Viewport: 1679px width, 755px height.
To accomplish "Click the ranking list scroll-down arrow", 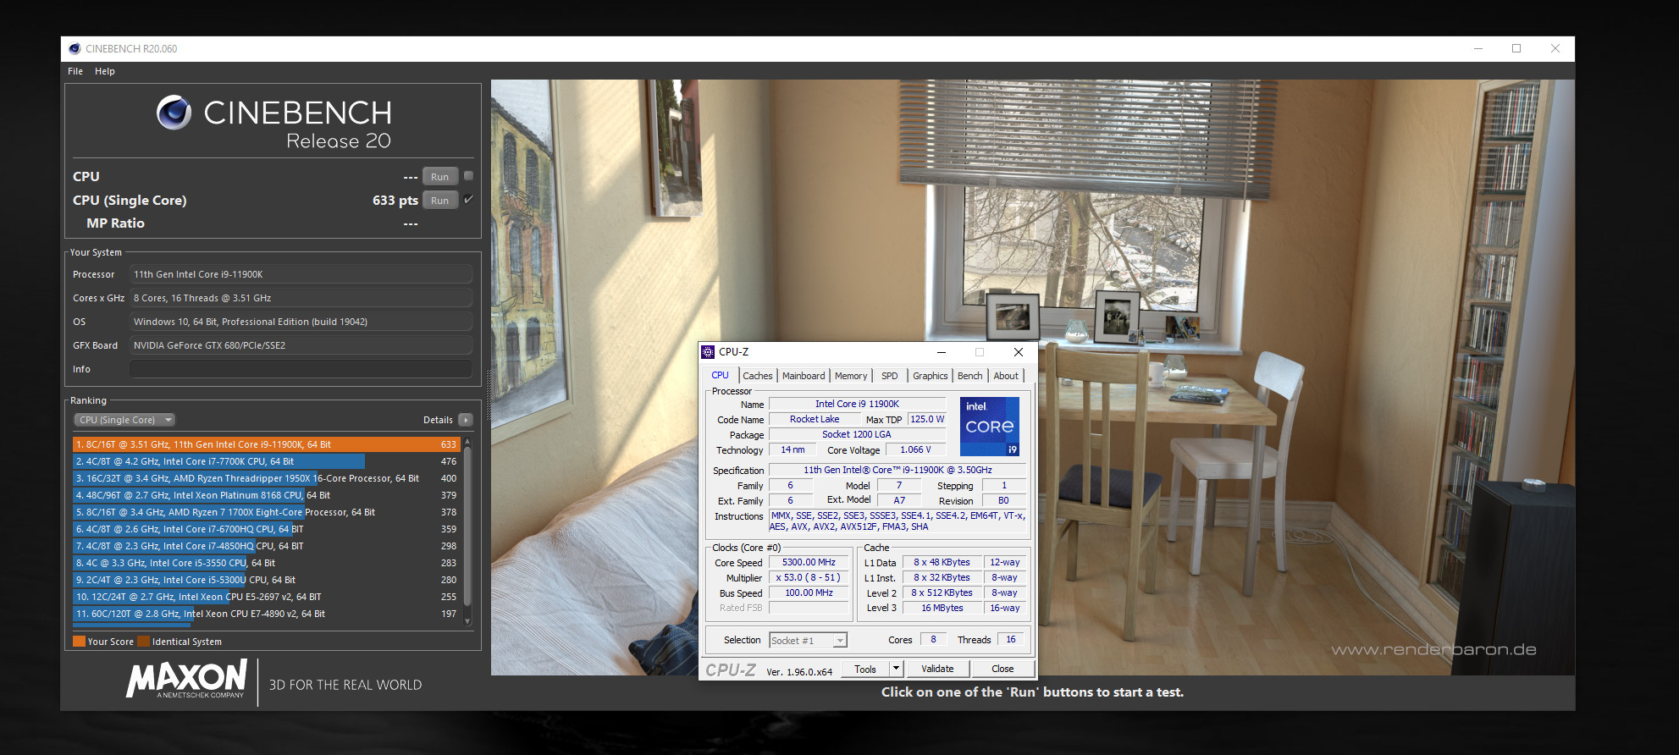I will point(467,621).
